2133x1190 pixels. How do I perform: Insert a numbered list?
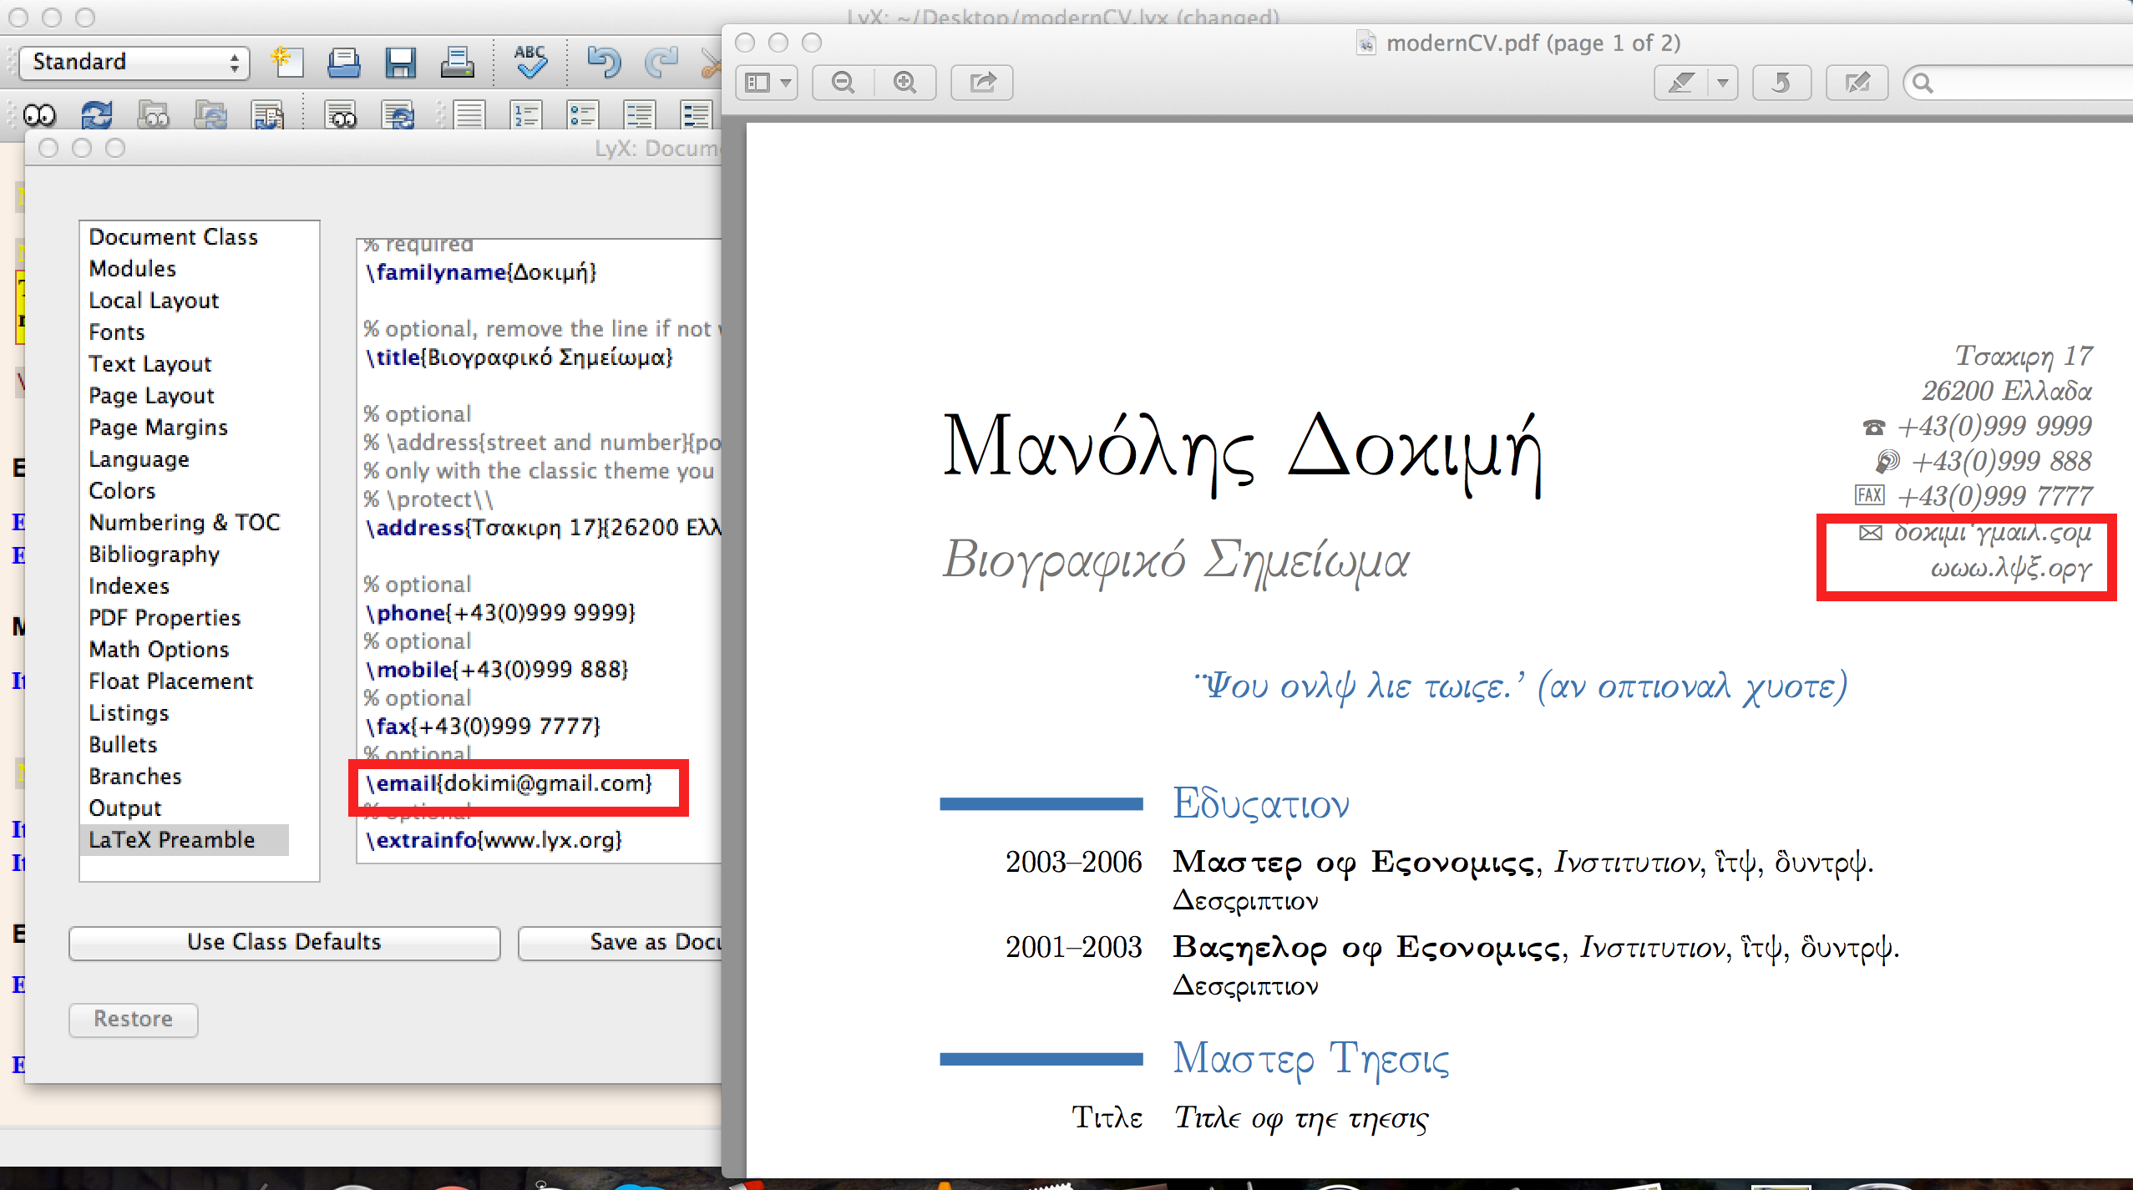tap(526, 114)
